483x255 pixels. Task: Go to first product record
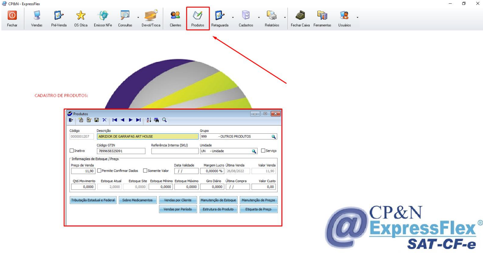click(115, 120)
